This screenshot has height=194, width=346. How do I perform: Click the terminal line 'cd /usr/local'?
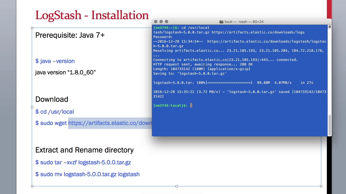point(195,28)
